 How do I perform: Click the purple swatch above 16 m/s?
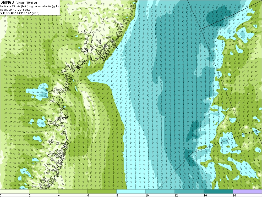247,192
